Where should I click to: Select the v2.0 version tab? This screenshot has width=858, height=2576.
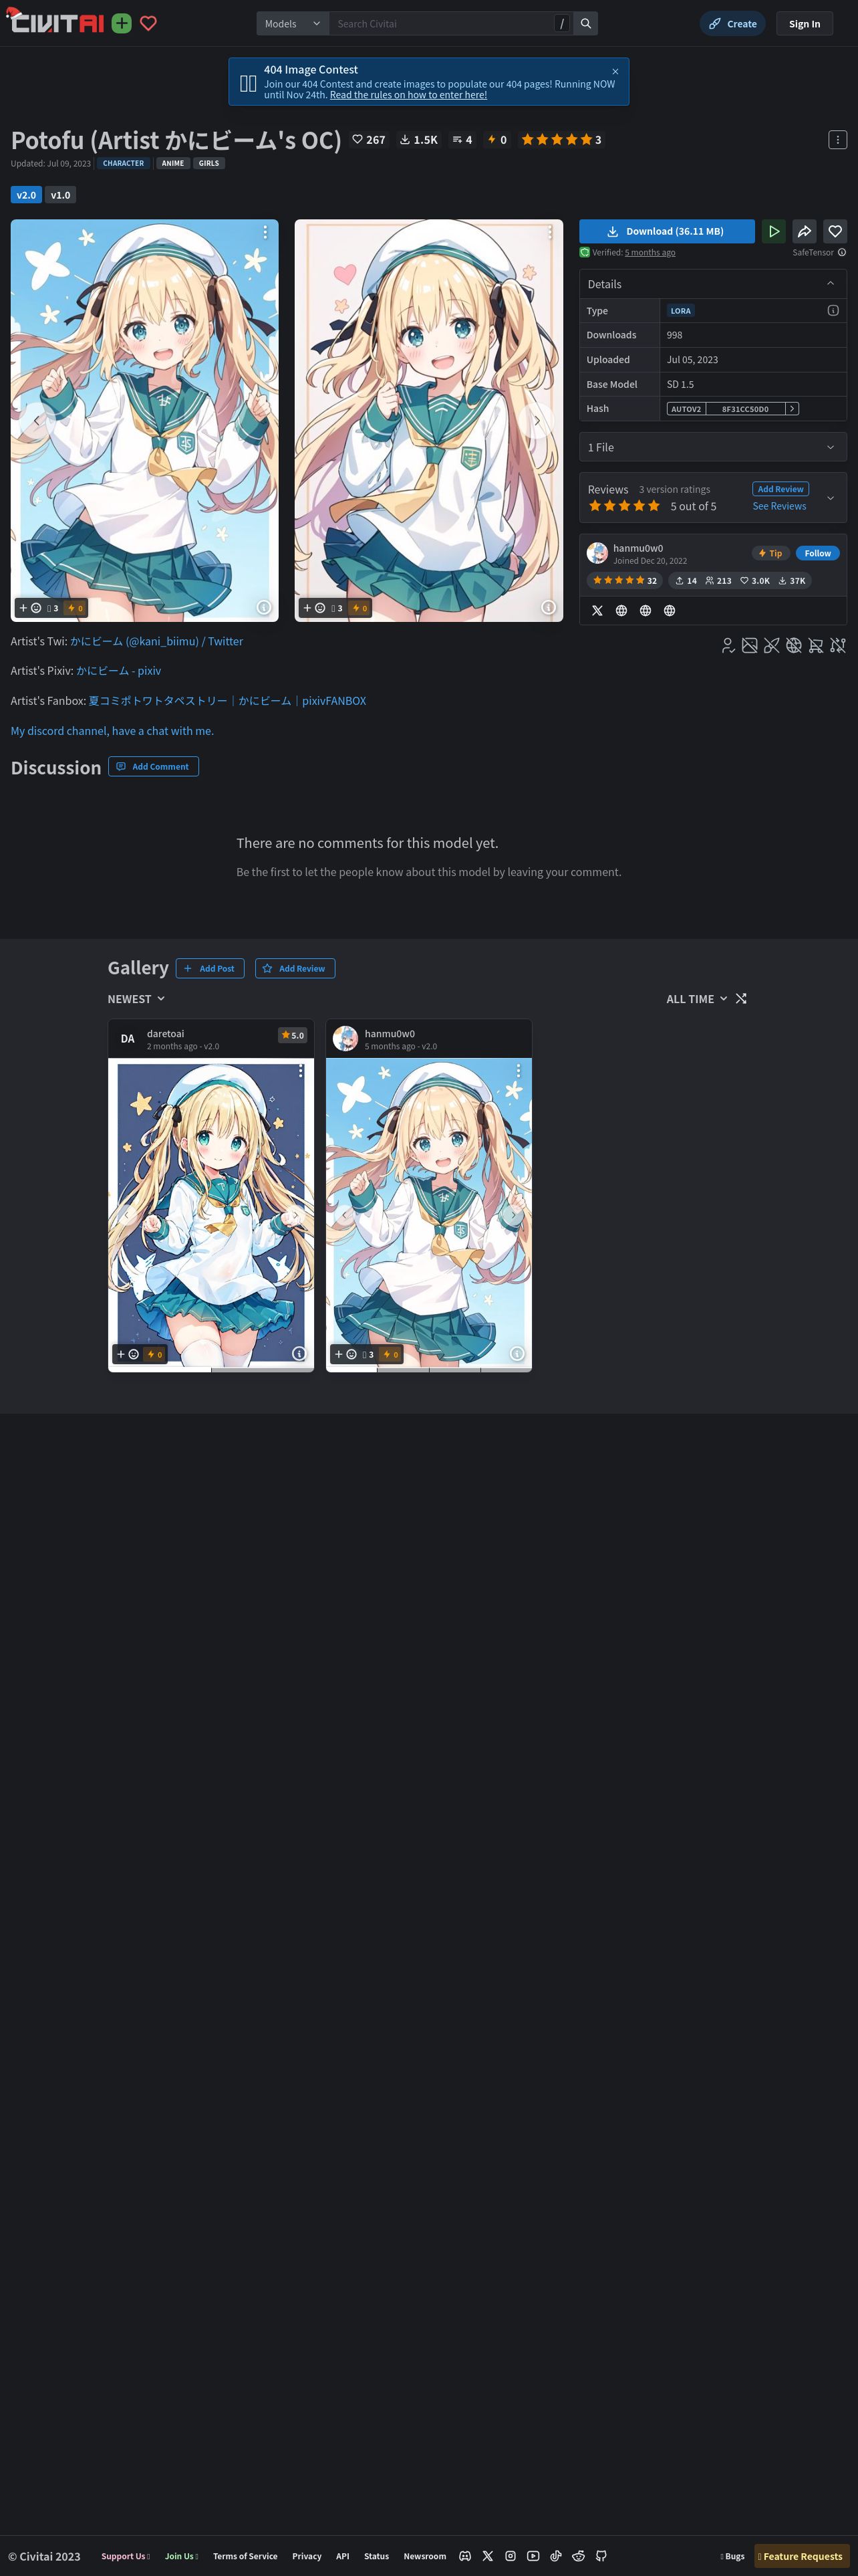click(x=26, y=195)
